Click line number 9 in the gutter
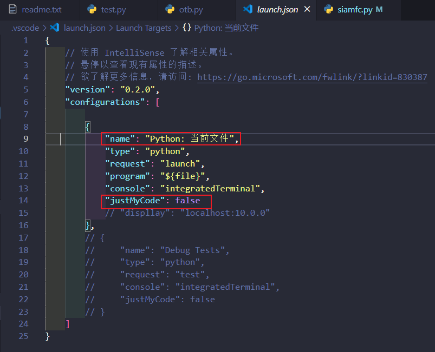 (x=25, y=138)
